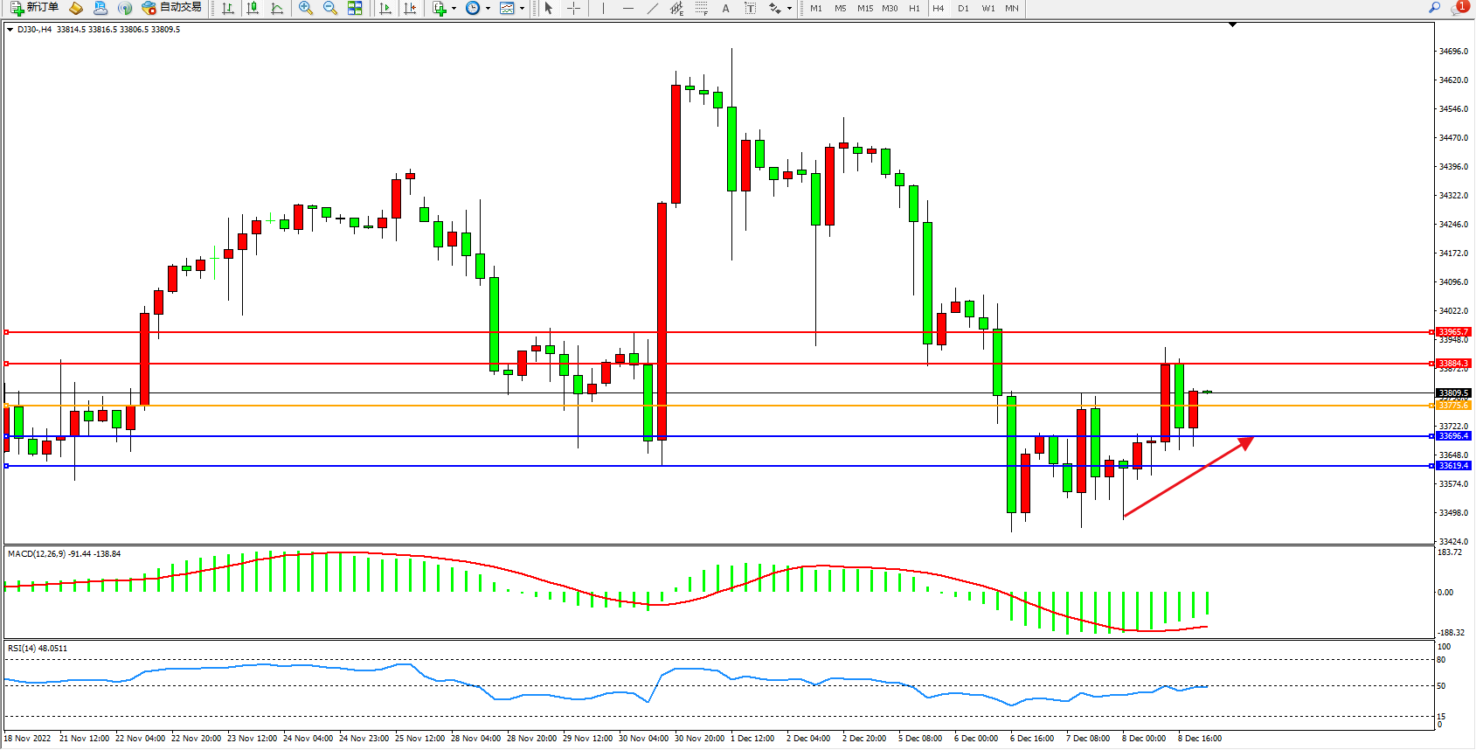Image resolution: width=1476 pixels, height=750 pixels.
Task: Expand the periodicity clock dropdown
Action: pyautogui.click(x=488, y=8)
